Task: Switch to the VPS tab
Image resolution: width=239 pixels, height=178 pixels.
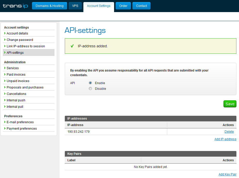Action: click(x=75, y=6)
